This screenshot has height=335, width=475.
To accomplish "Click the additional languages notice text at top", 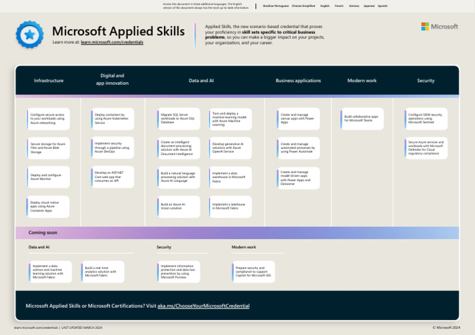I will (x=206, y=6).
